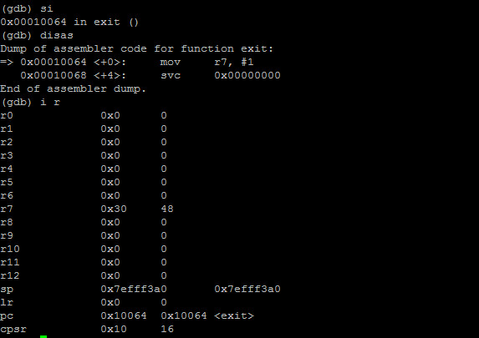Select the 'si' command text

[47, 8]
